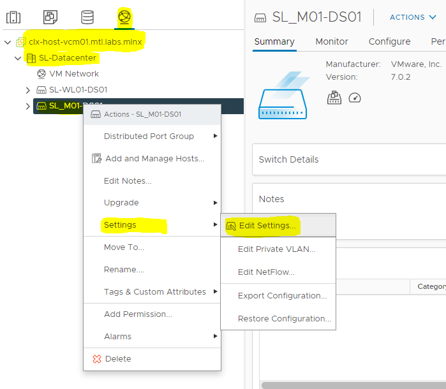Click the SL-Datacenter datacenter icon
The height and width of the screenshot is (389, 446).
pyautogui.click(x=31, y=58)
